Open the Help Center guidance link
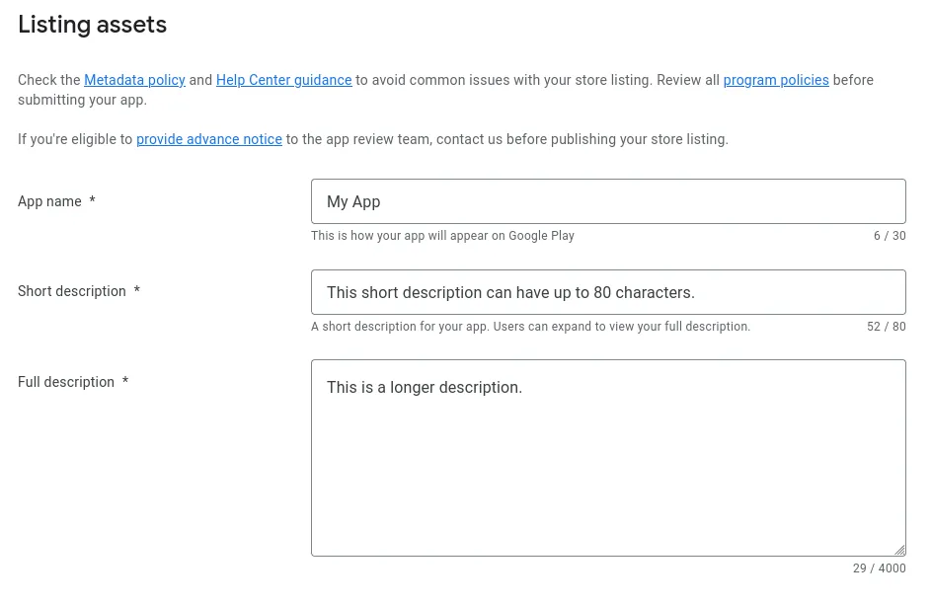This screenshot has width=931, height=605. (285, 80)
